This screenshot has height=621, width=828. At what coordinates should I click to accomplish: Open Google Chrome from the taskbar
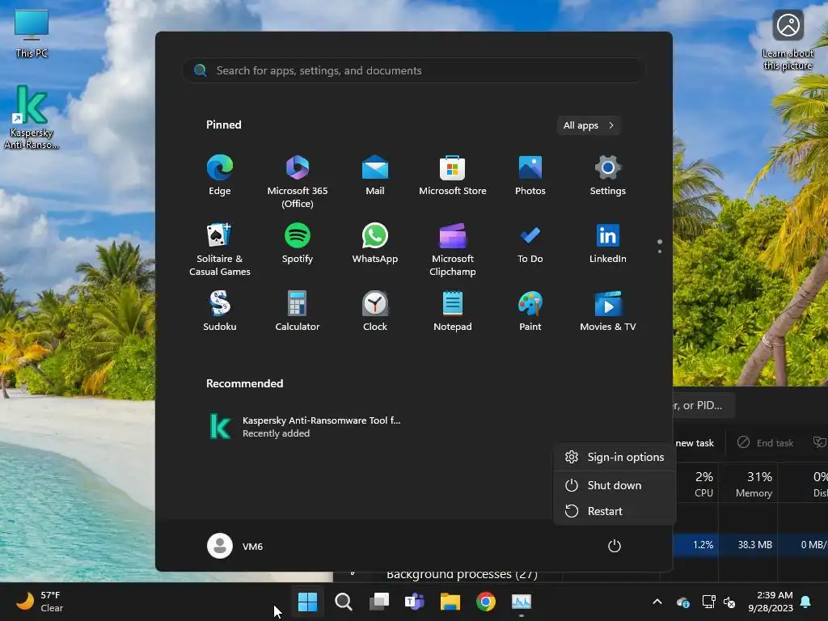click(486, 602)
